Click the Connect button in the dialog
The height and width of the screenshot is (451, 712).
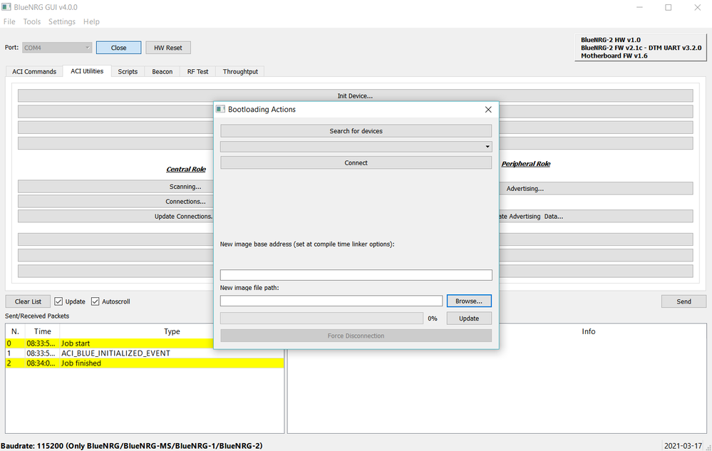point(356,163)
